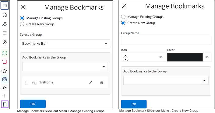Click OK in Manage Existing Groups panel
The width and height of the screenshot is (215, 113).
(x=33, y=104)
